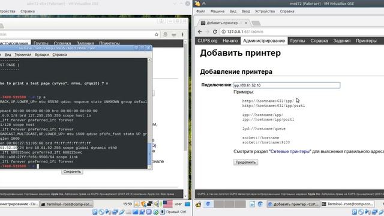Go to Начало in right CUPS page
The image size is (384, 216).
coord(230,41)
